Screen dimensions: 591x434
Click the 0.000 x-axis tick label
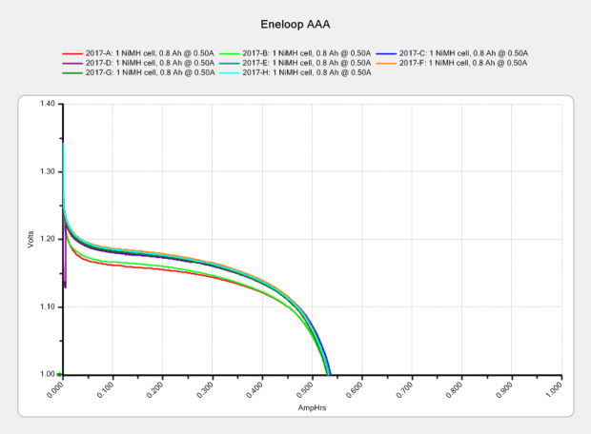[x=55, y=389]
